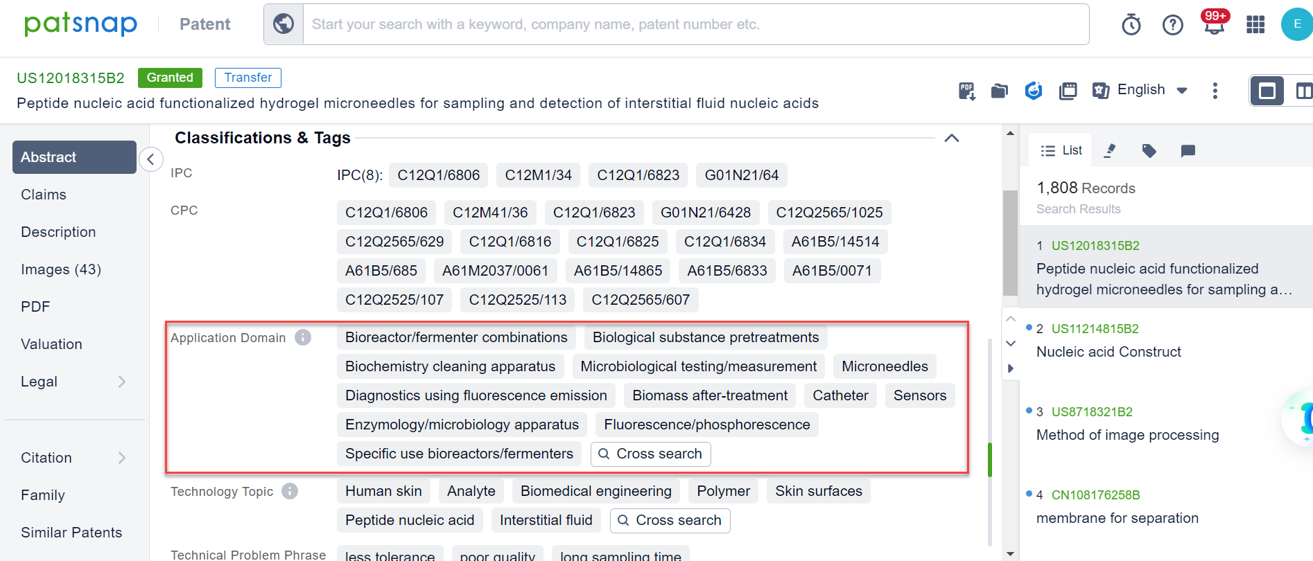Viewport: 1313px width, 561px height.
Task: Collapse the left navigation sidebar
Action: (x=151, y=159)
